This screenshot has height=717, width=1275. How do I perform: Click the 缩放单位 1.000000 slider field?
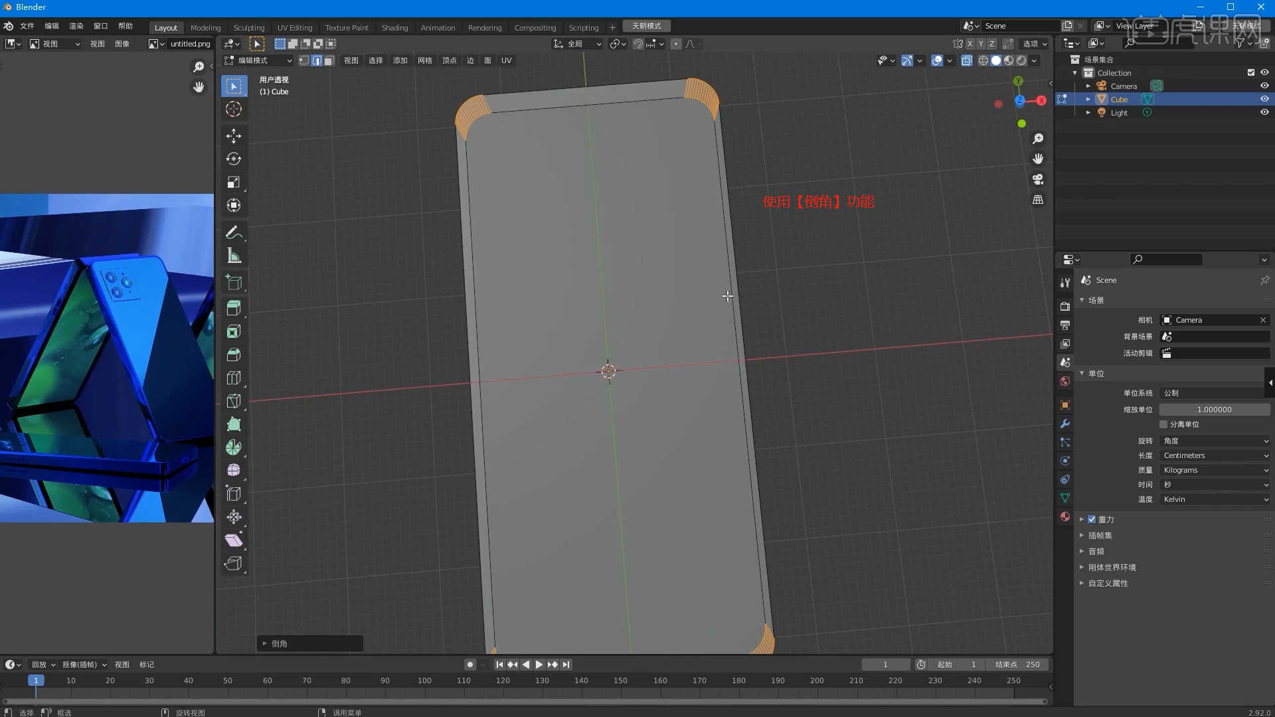coord(1215,410)
